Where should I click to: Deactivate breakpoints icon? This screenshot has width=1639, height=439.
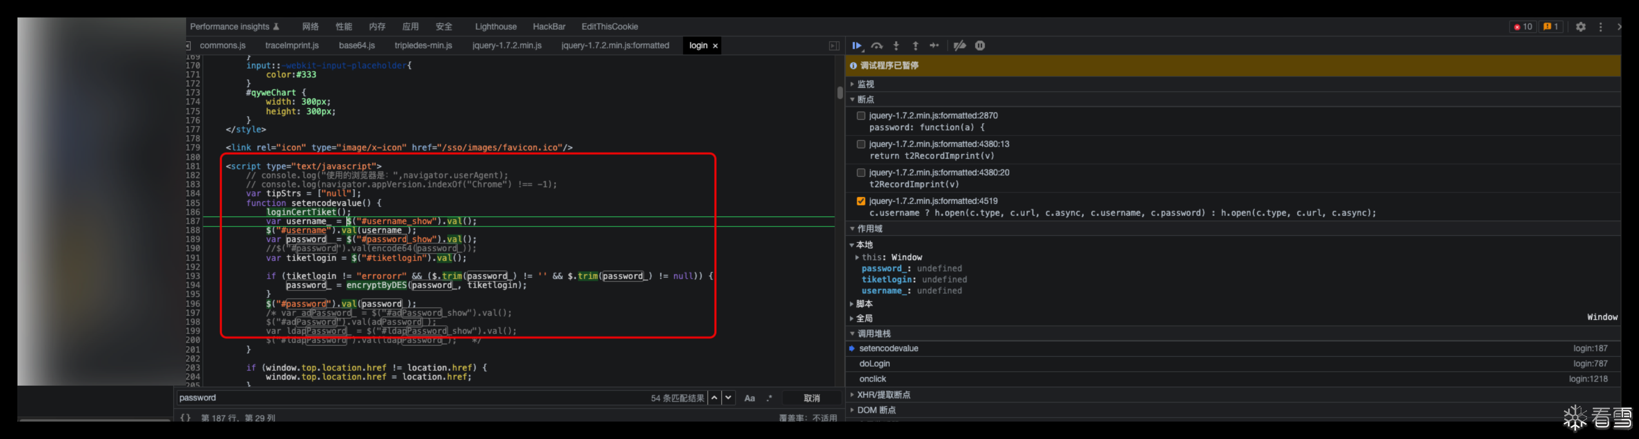(960, 46)
